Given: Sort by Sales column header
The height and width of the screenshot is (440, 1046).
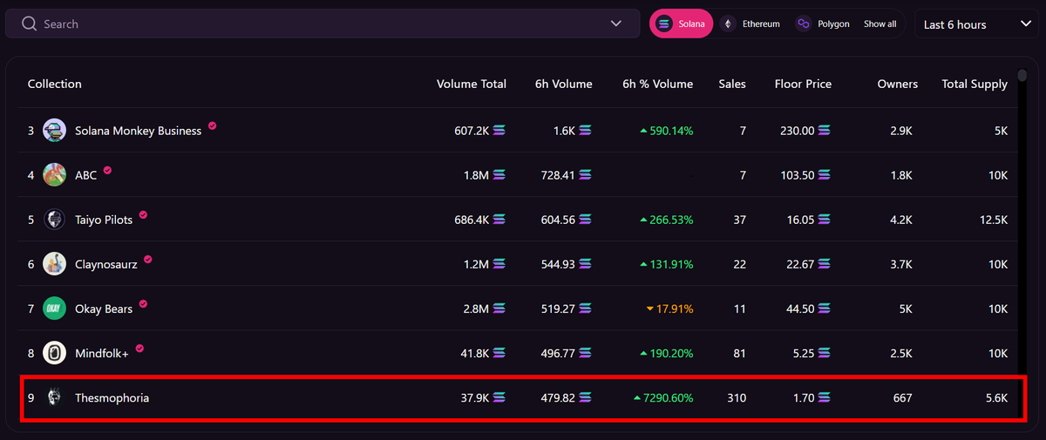Looking at the screenshot, I should point(732,84).
